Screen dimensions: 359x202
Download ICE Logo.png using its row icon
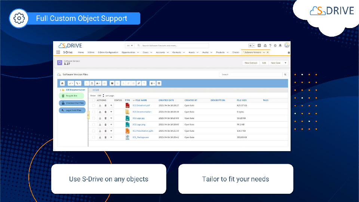100,125
